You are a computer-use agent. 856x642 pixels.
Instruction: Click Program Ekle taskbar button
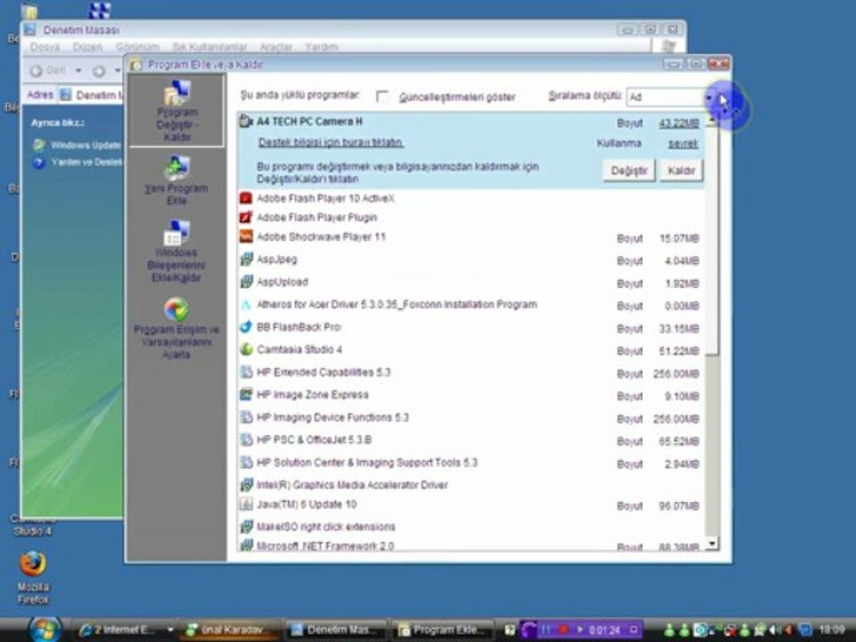443,630
